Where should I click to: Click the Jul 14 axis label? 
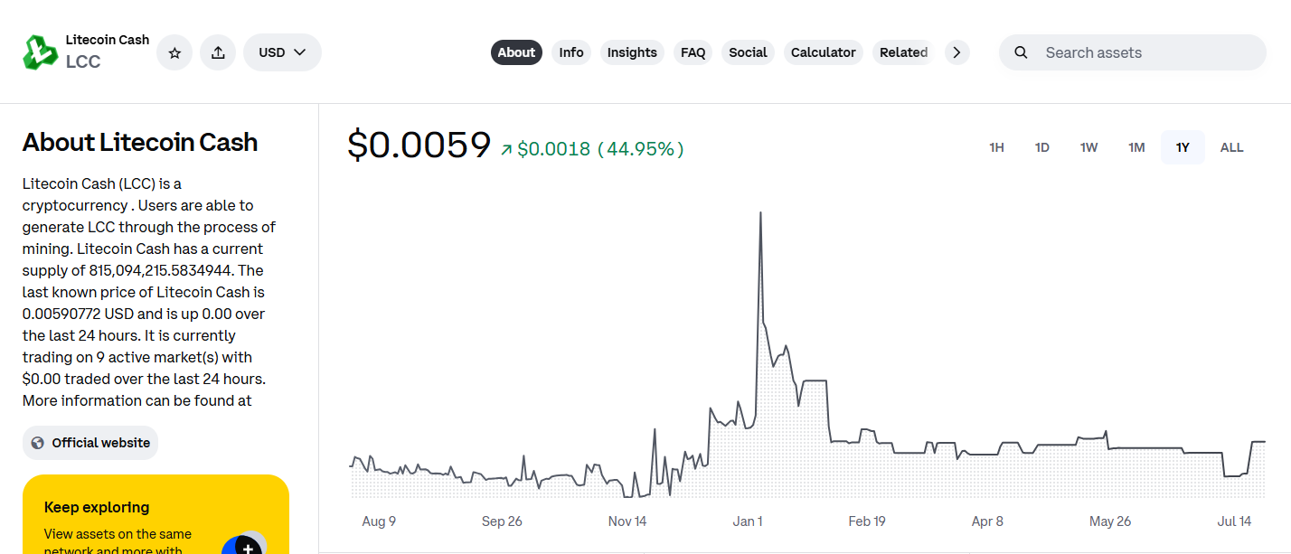coord(1234,521)
